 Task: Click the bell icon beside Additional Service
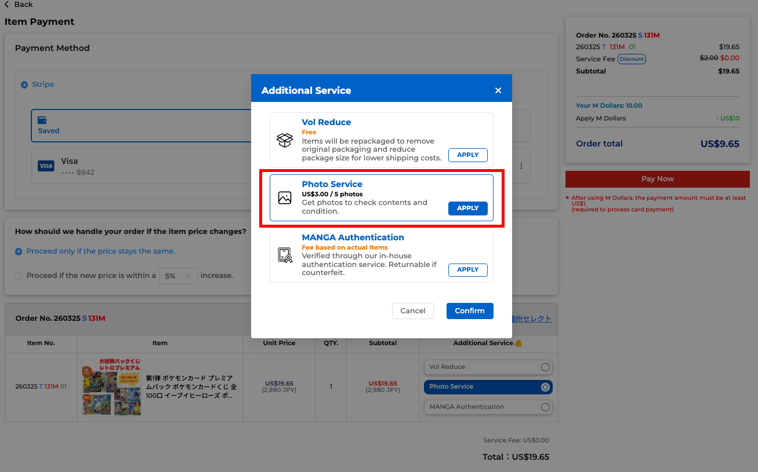point(518,343)
